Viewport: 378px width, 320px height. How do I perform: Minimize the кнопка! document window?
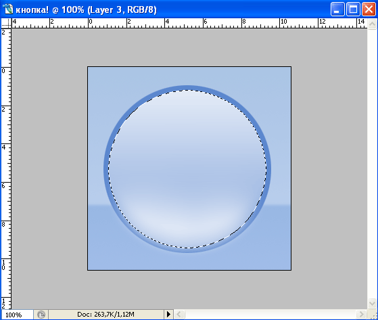(337, 9)
